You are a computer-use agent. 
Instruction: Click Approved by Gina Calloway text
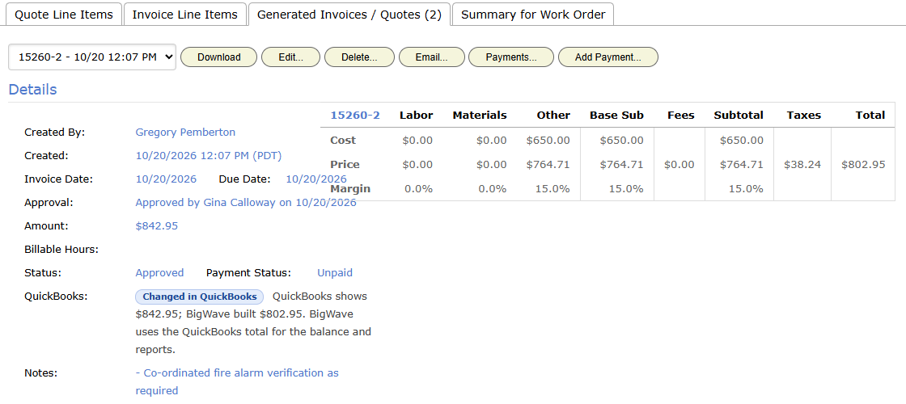pyautogui.click(x=246, y=203)
